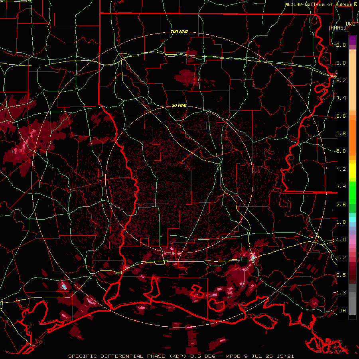359x359 pixels.
Task: Pick the yellow band on the color scale
Action: pos(352,171)
